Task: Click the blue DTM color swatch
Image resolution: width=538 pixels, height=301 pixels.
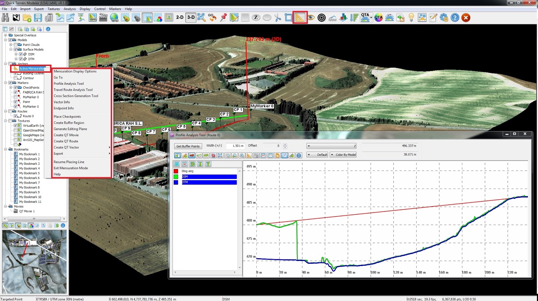Action: (x=176, y=182)
